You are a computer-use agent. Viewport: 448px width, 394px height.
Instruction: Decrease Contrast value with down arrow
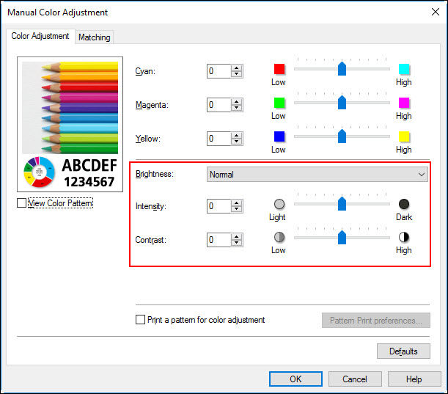(x=236, y=242)
